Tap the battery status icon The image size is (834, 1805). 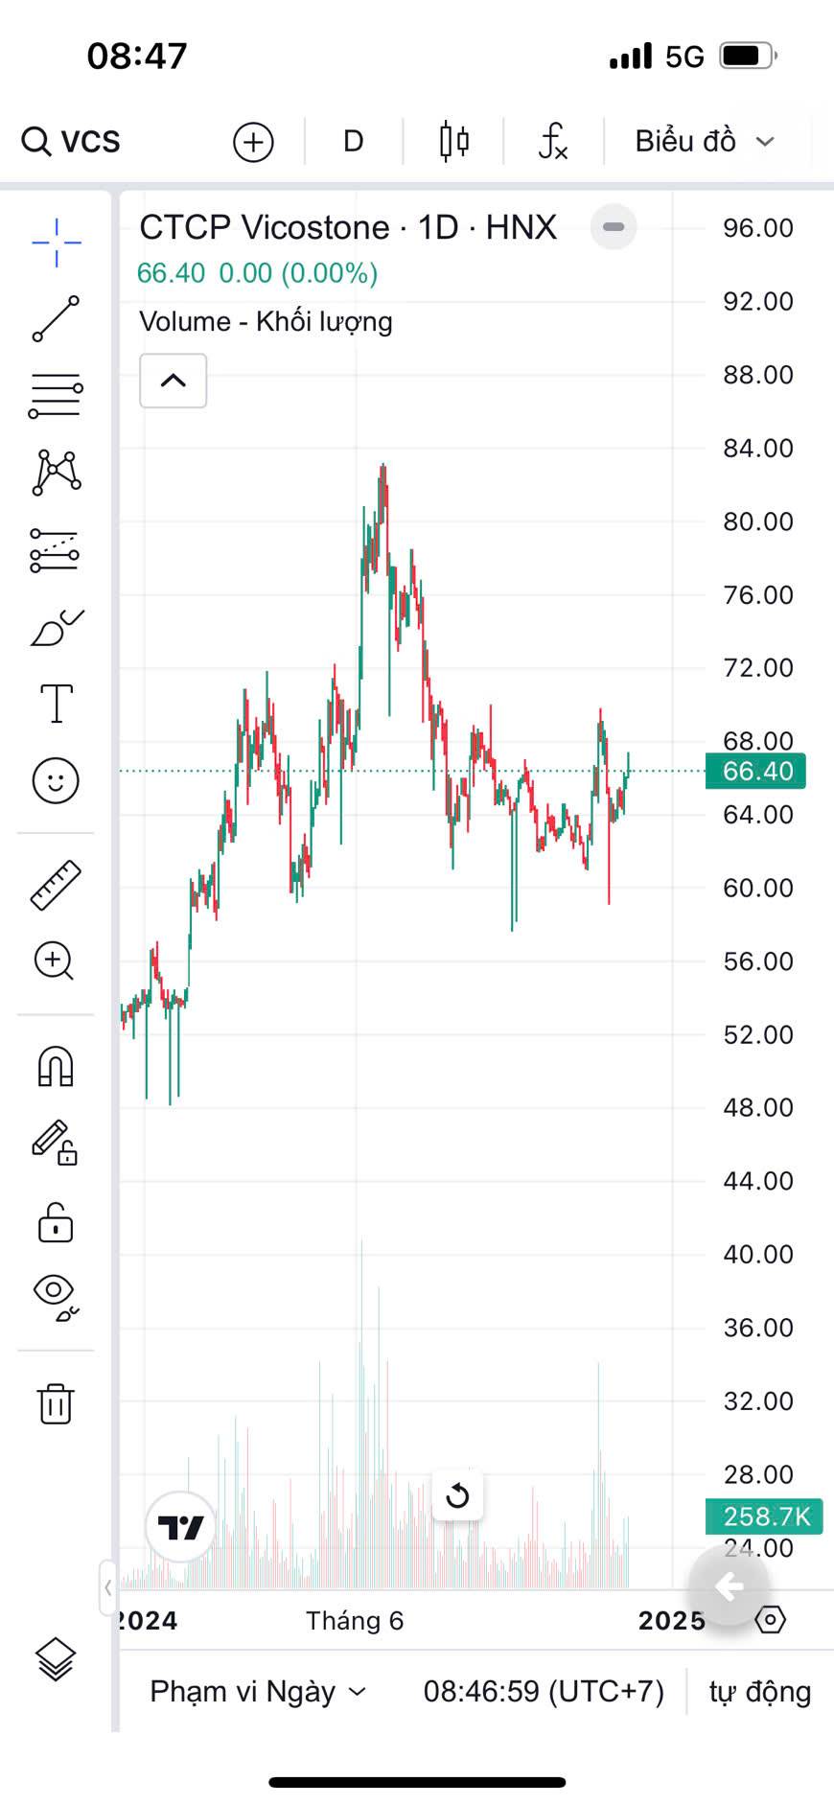click(x=748, y=56)
